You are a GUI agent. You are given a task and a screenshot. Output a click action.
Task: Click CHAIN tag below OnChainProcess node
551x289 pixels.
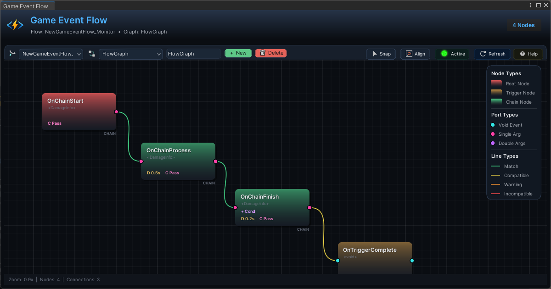(x=209, y=183)
